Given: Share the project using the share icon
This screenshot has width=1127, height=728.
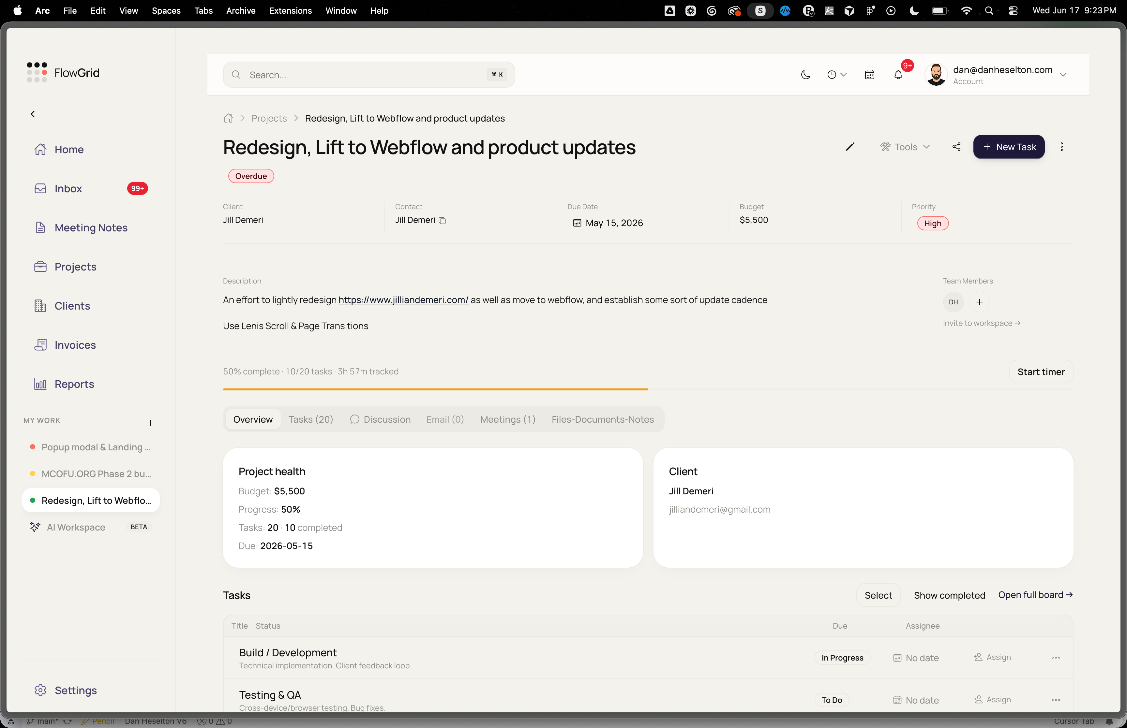Looking at the screenshot, I should pos(956,147).
